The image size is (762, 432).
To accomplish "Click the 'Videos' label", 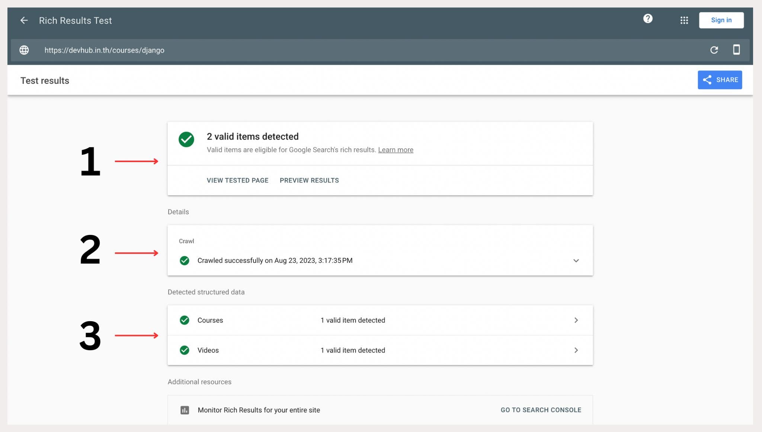I will point(208,350).
